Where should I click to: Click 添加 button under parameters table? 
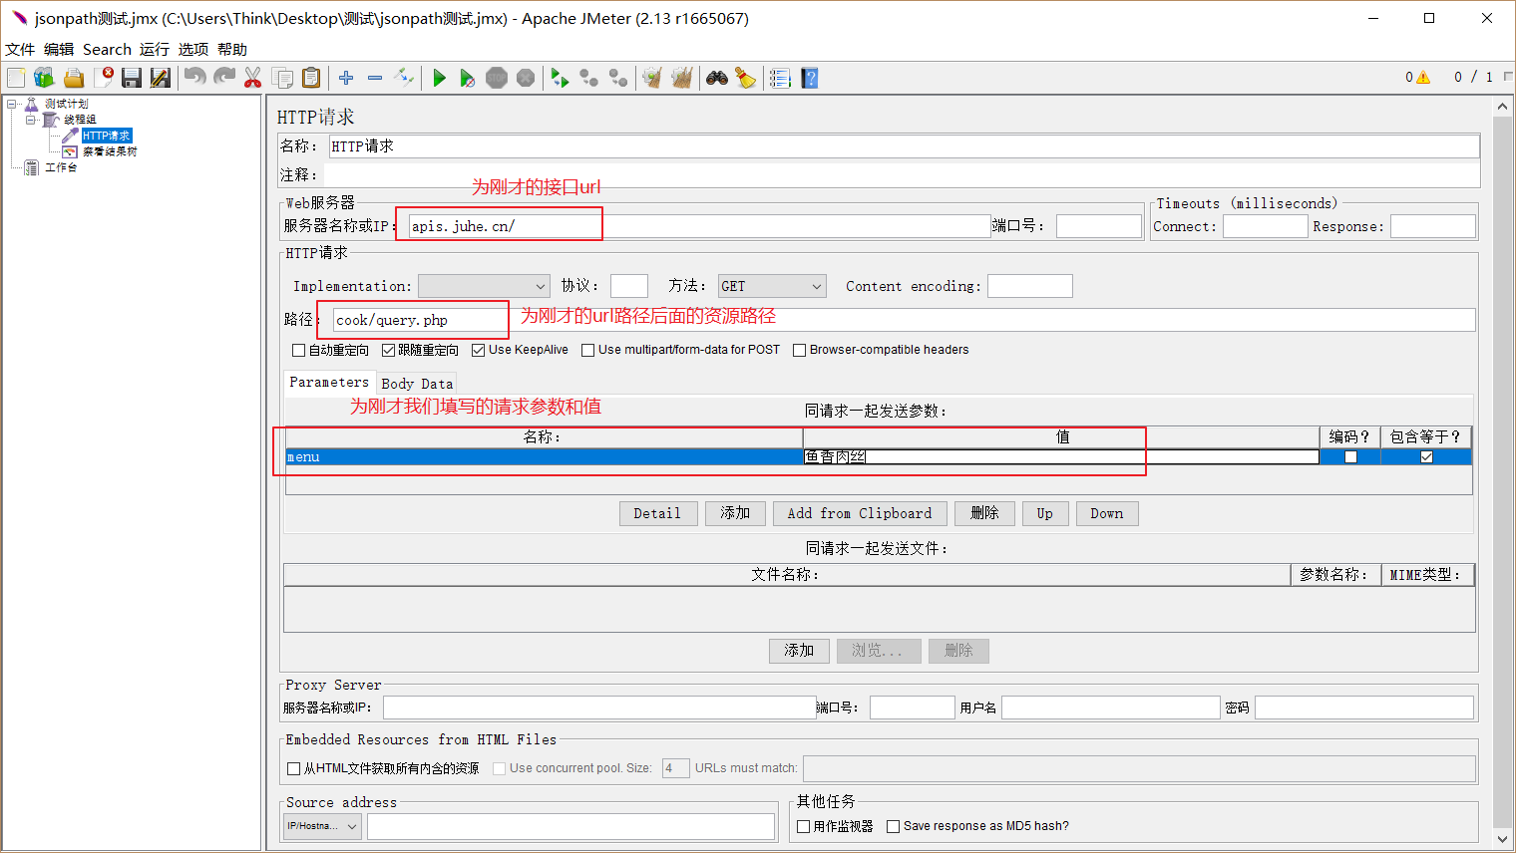pos(735,513)
